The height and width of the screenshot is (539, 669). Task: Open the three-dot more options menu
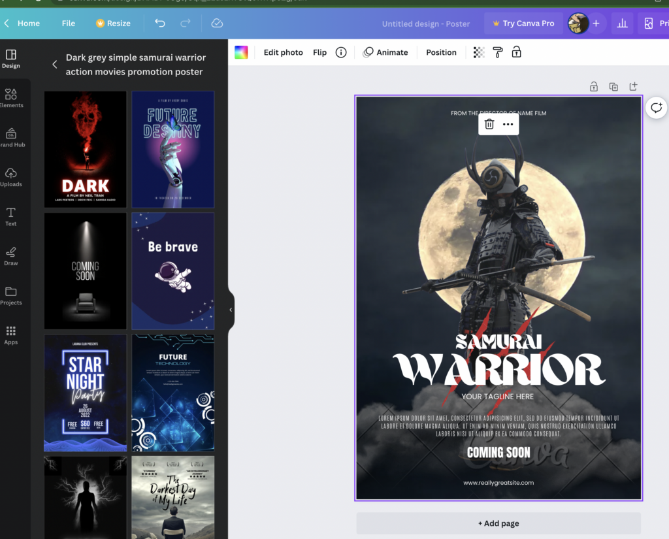click(508, 124)
